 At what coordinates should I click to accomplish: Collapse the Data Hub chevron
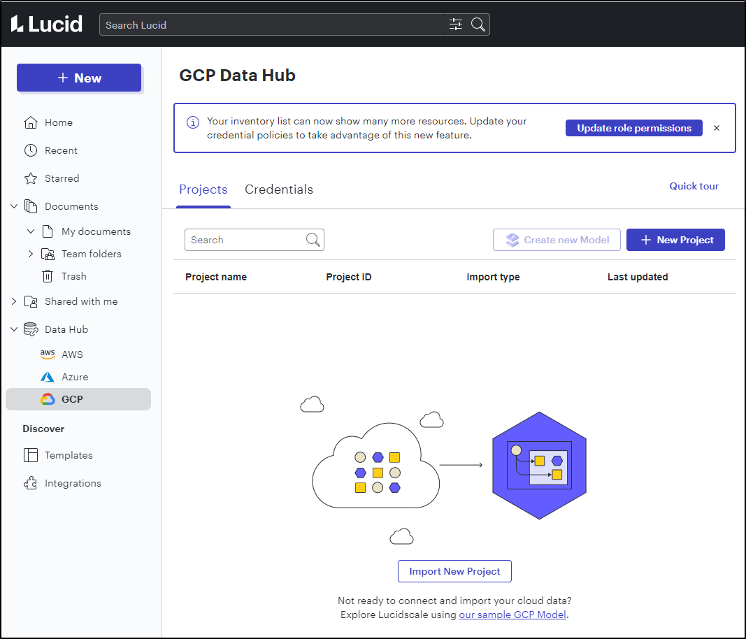coord(14,329)
